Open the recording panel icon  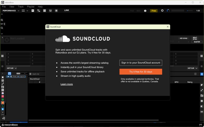[x=56, y=11]
